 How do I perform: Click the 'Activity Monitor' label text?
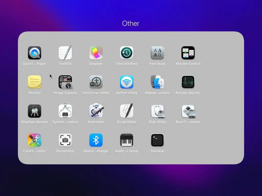tap(188, 93)
